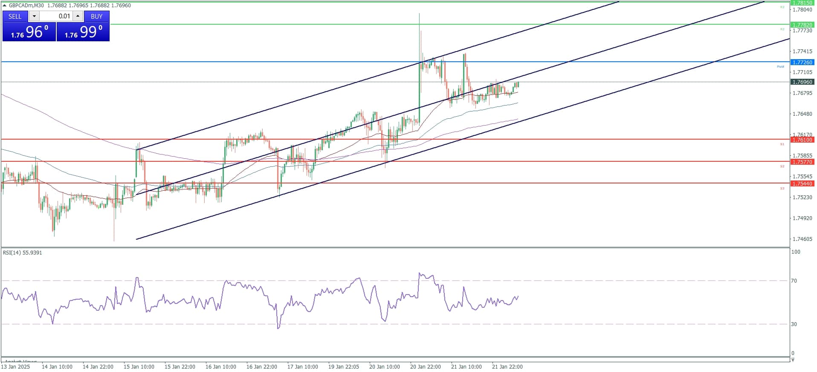Click the 1.76100 red price label
817x372 pixels.
(802, 140)
